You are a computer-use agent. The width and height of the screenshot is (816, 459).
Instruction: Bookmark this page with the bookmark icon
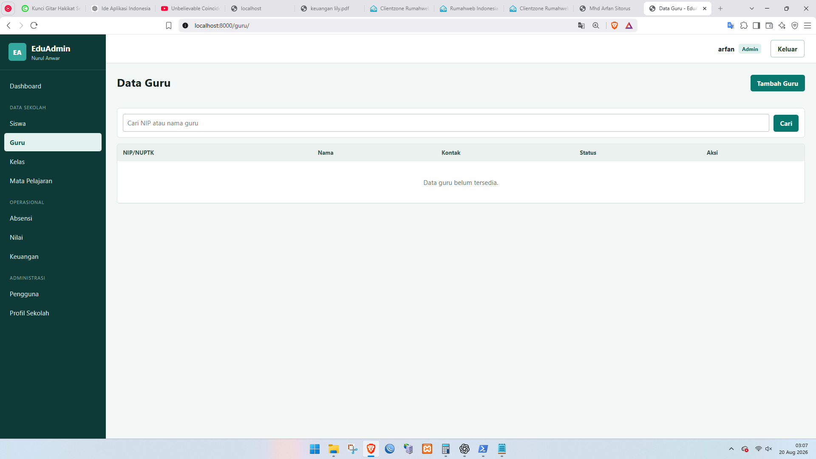point(169,25)
